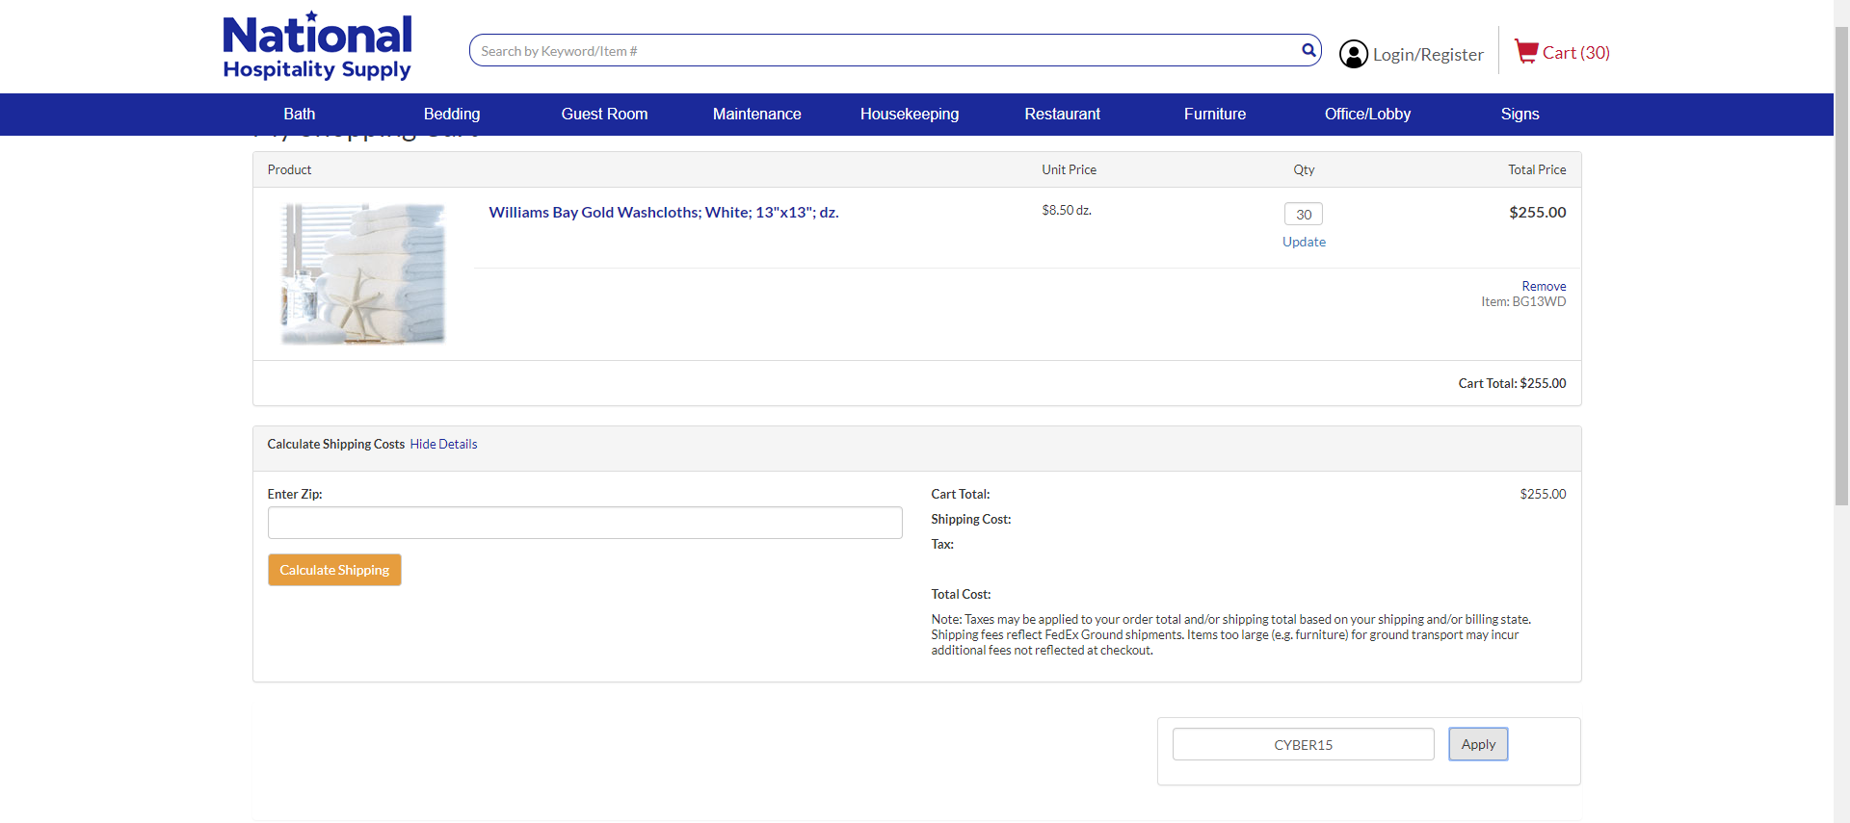Click Update under quantity
The height and width of the screenshot is (823, 1850).
pos(1304,242)
